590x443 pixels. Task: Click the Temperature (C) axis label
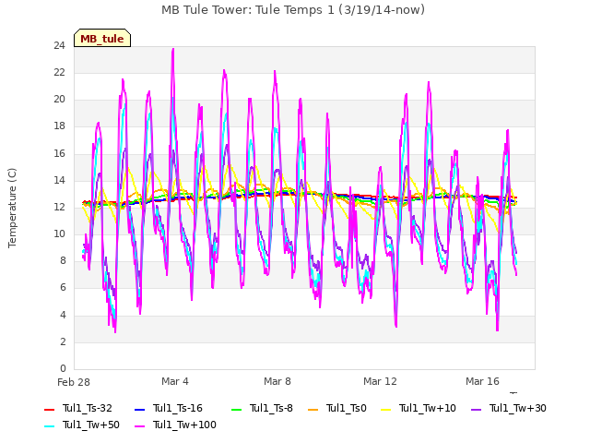click(x=12, y=208)
